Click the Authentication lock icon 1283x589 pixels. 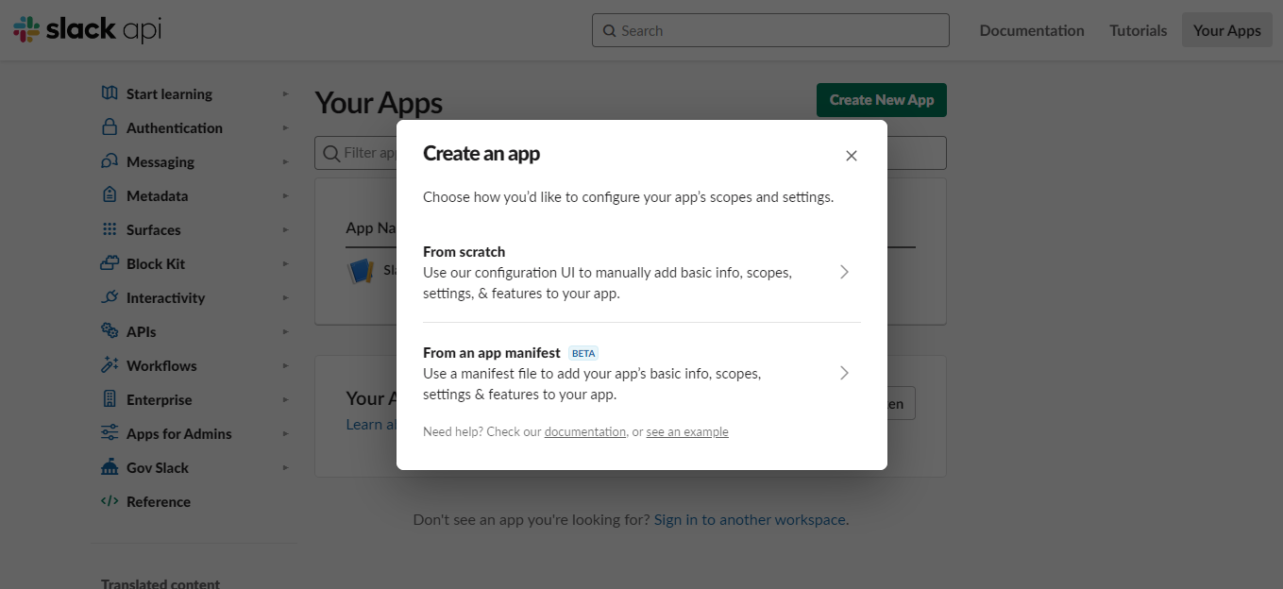(x=110, y=127)
